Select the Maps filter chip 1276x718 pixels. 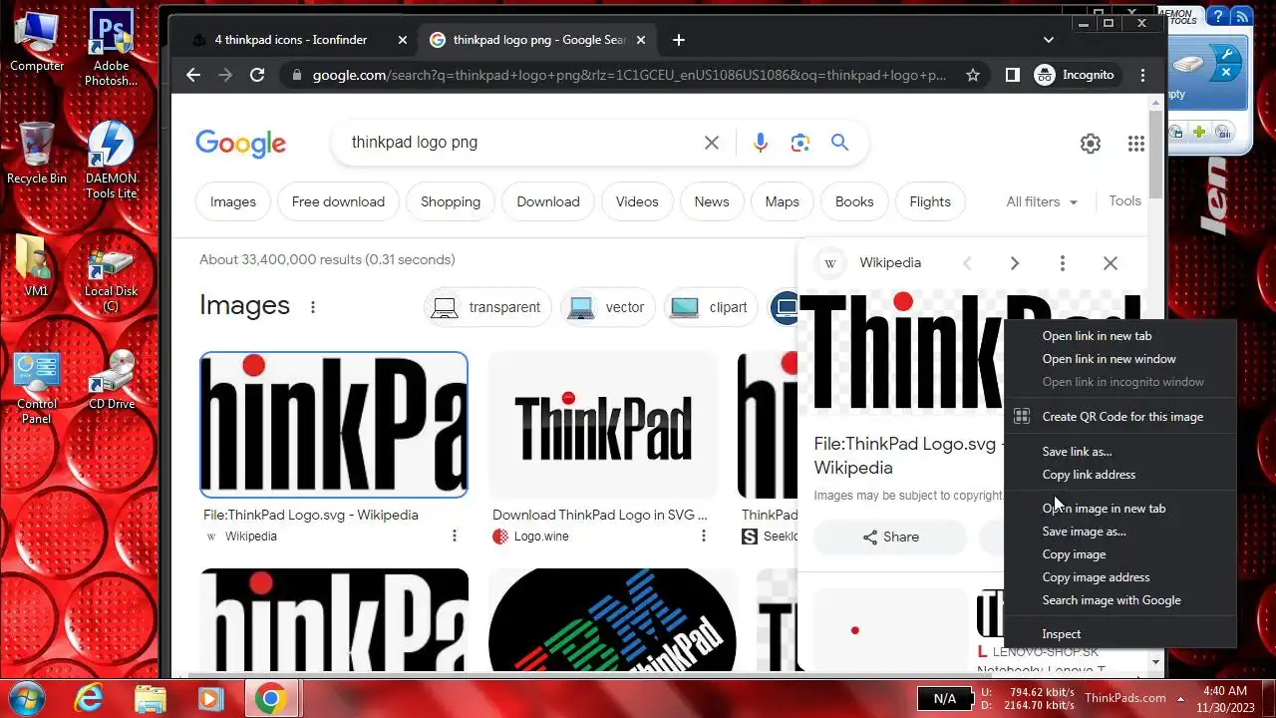tap(783, 201)
